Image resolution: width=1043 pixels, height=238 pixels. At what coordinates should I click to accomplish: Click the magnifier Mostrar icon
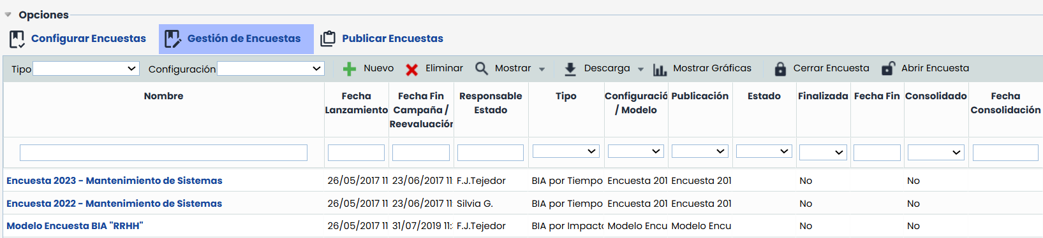[x=482, y=69]
